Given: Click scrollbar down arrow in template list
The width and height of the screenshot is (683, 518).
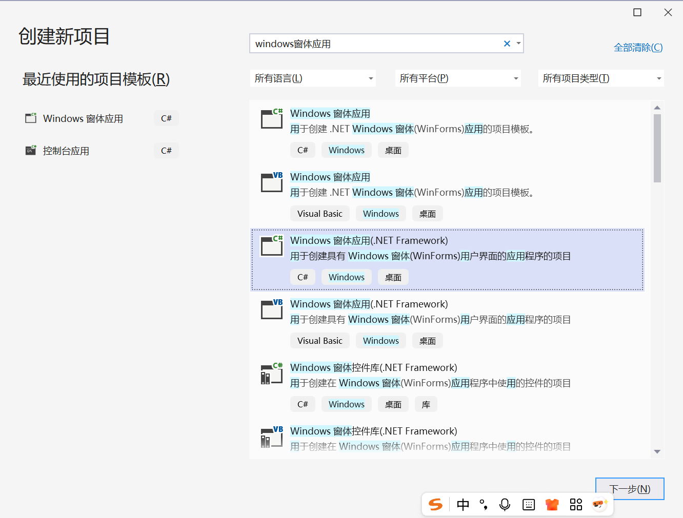Looking at the screenshot, I should click(x=657, y=452).
